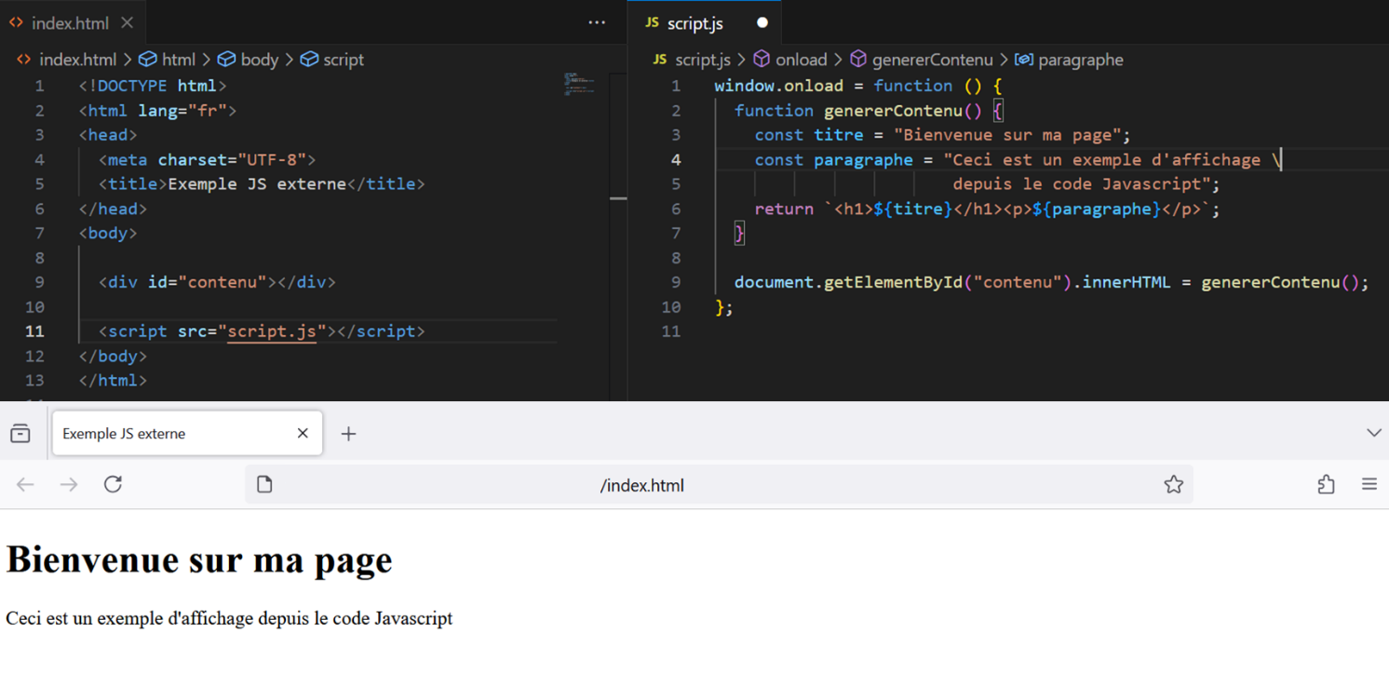Open the list all tabs chevron
The image size is (1389, 687).
(1373, 433)
